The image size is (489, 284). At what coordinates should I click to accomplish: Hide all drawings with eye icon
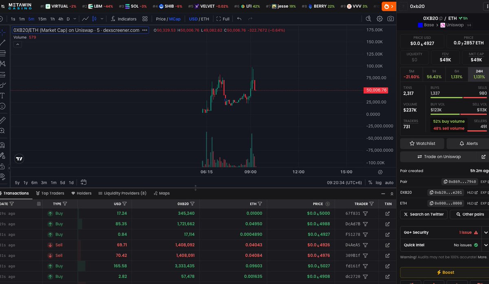2,177
